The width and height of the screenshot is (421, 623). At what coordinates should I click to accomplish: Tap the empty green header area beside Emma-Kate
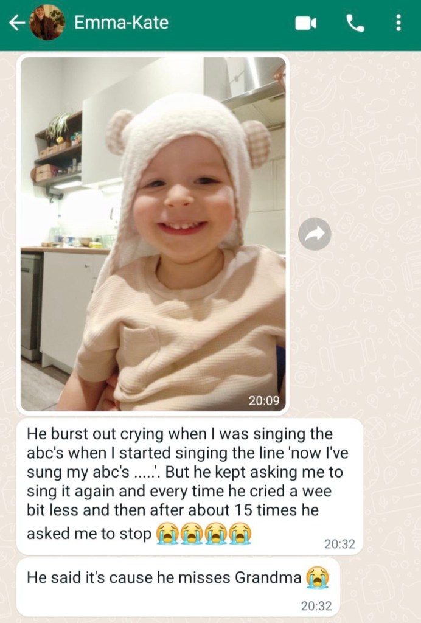[231, 23]
